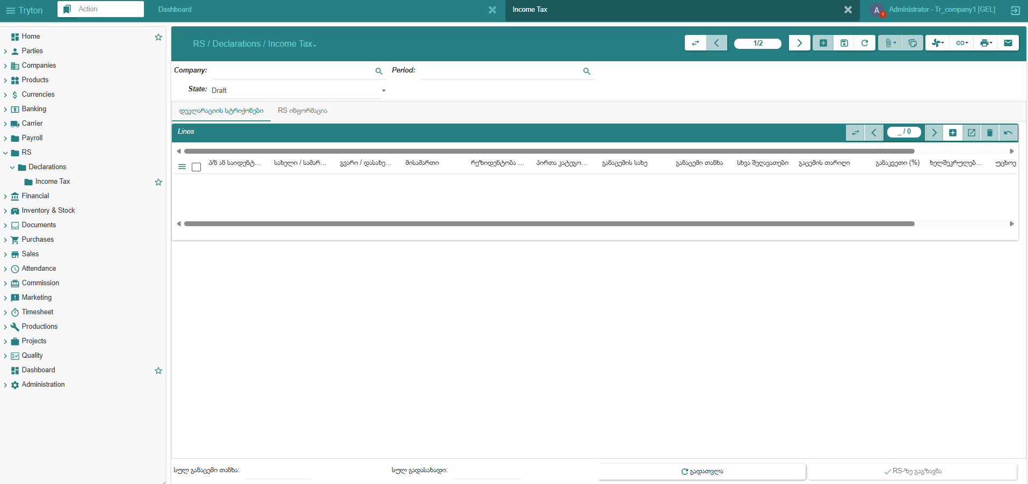The image size is (1028, 484).
Task: Open the launch action fan icon menu
Action: pos(938,43)
